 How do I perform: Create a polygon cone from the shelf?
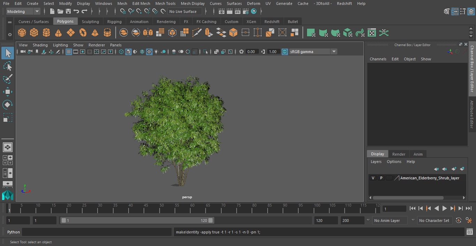click(59, 33)
